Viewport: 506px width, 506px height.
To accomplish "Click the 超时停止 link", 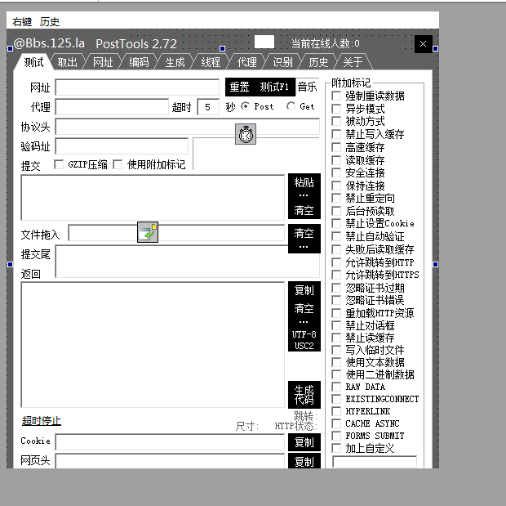I will pyautogui.click(x=42, y=421).
